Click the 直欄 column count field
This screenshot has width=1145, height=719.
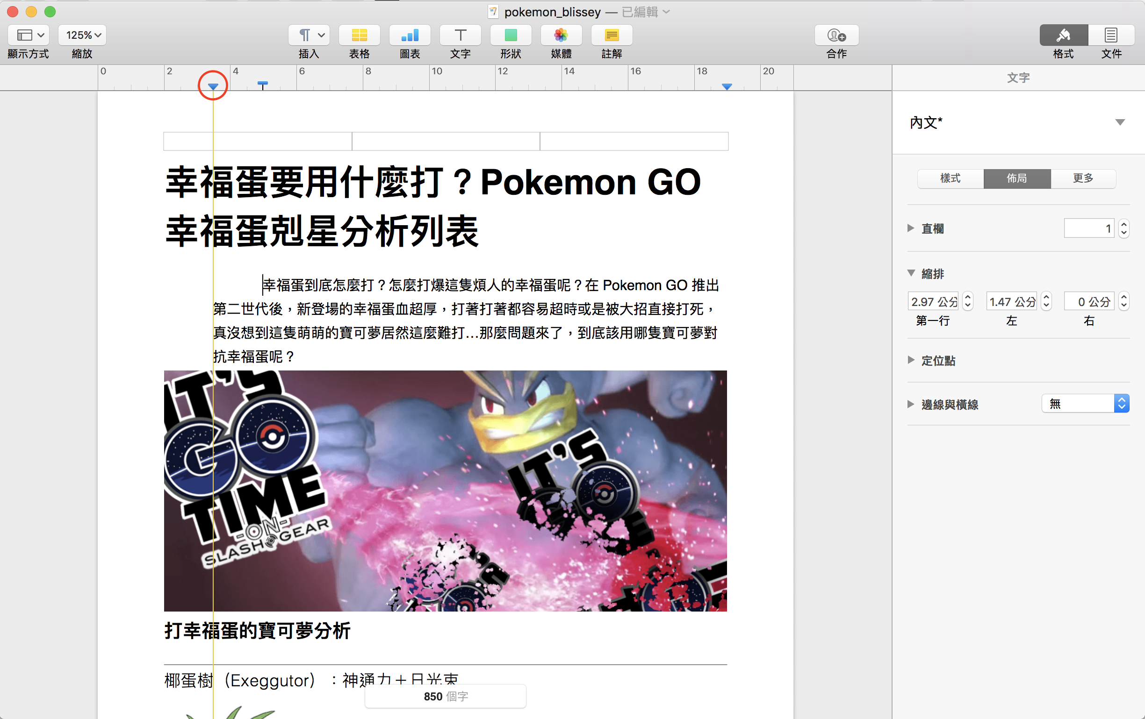[x=1089, y=228]
